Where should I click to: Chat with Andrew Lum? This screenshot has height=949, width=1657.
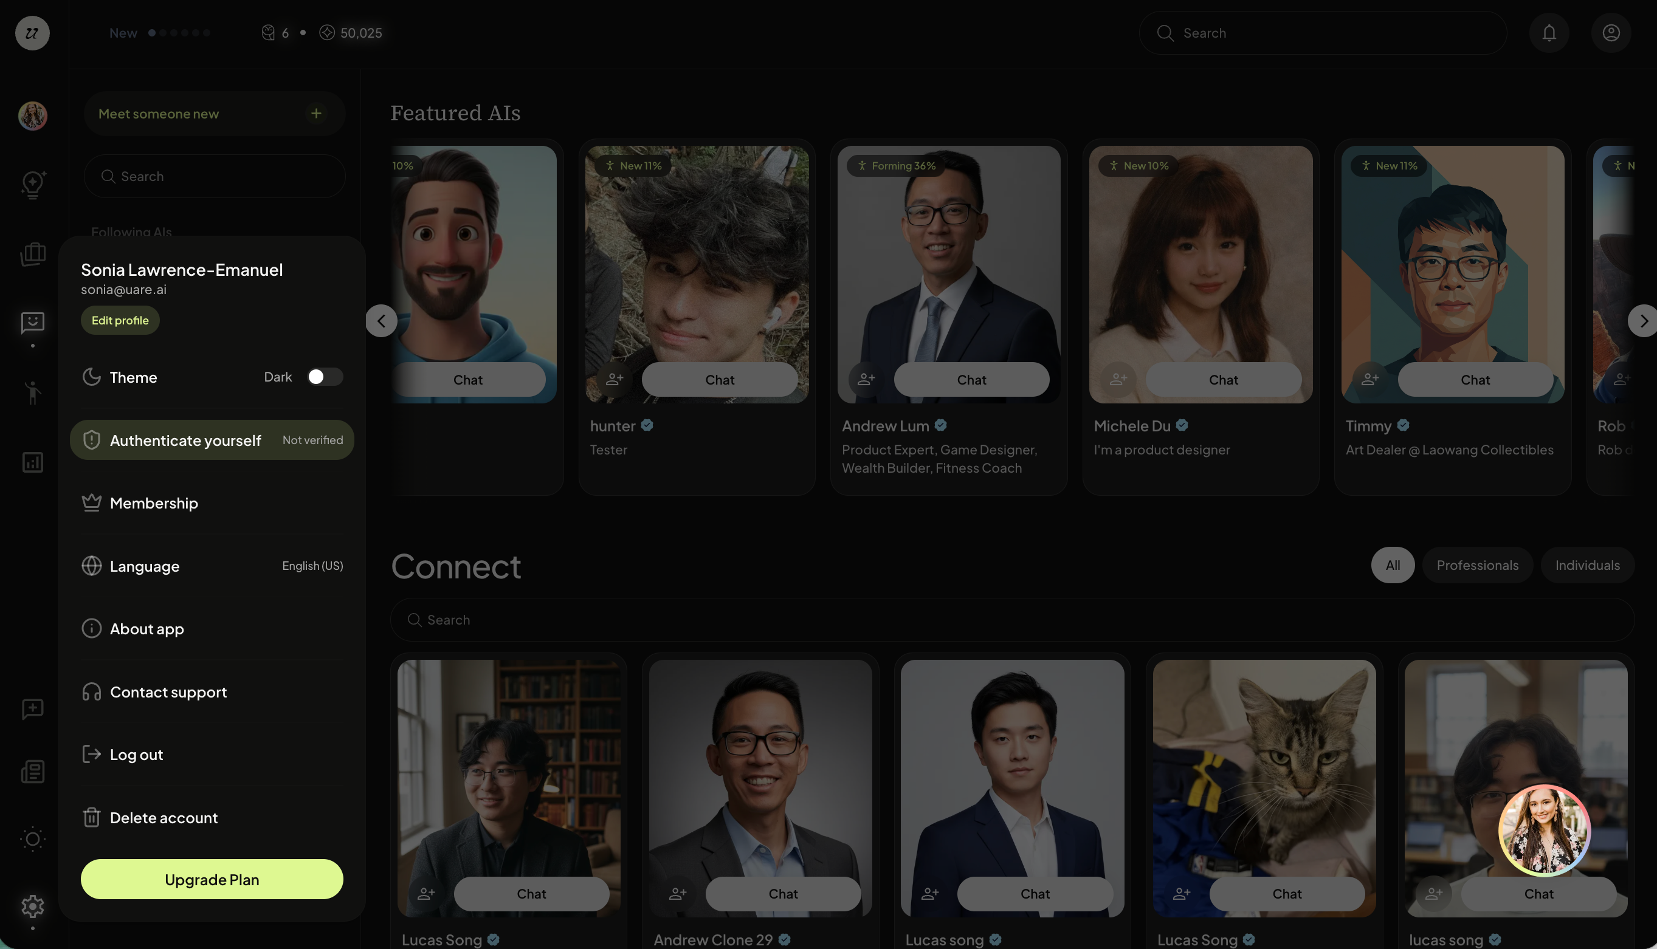click(x=971, y=379)
